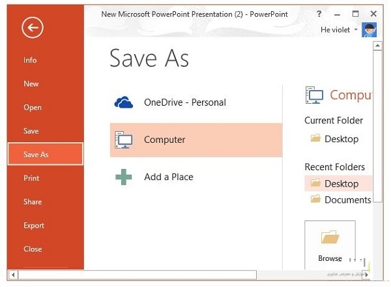Viewport: 391px width, 287px height.
Task: Open the Help question mark icon
Action: (319, 14)
